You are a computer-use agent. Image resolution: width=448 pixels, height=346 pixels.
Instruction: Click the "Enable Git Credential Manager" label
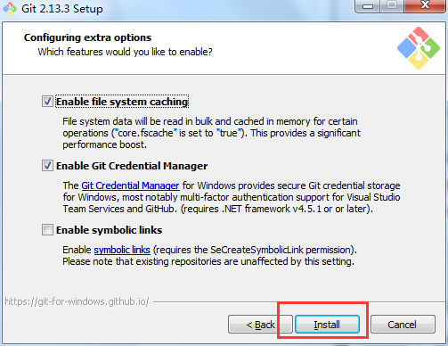(132, 166)
